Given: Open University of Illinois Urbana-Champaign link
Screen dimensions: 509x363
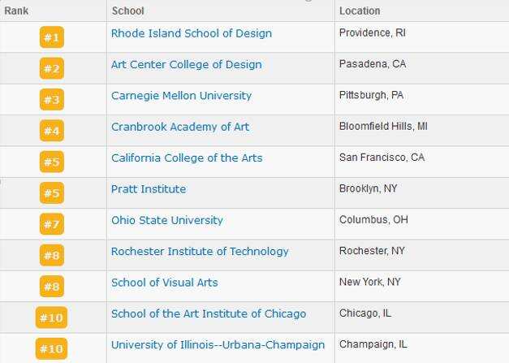Looking at the screenshot, I should tap(218, 345).
